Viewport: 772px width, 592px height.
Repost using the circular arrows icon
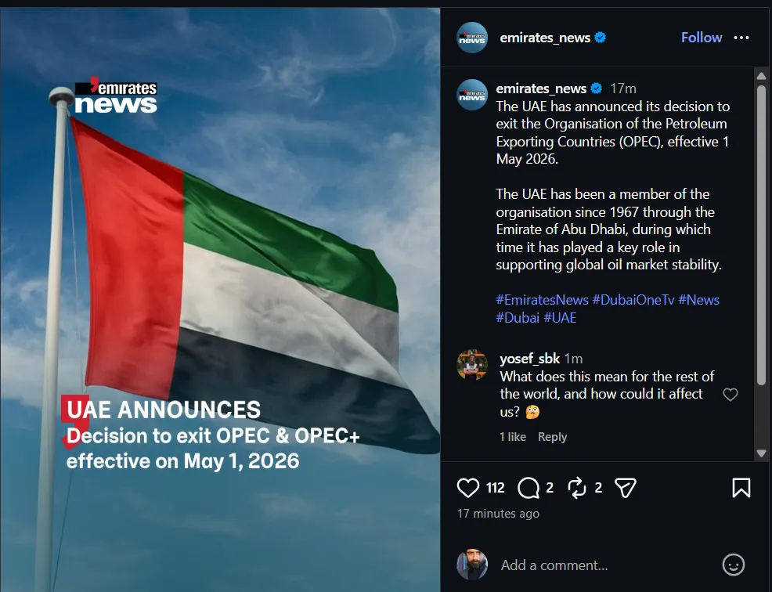coord(576,488)
